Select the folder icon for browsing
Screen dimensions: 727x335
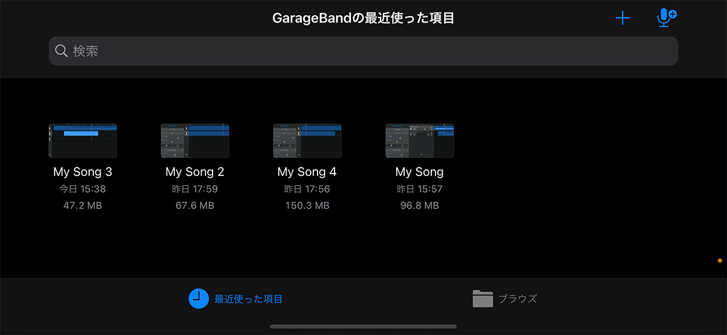pos(483,299)
